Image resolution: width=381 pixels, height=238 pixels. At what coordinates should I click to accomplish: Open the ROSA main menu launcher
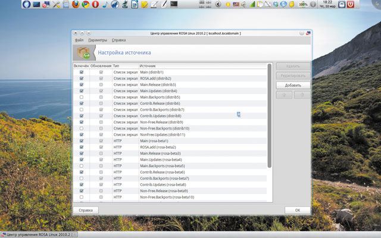(26, 4)
